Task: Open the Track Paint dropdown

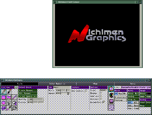Action: 103,90
